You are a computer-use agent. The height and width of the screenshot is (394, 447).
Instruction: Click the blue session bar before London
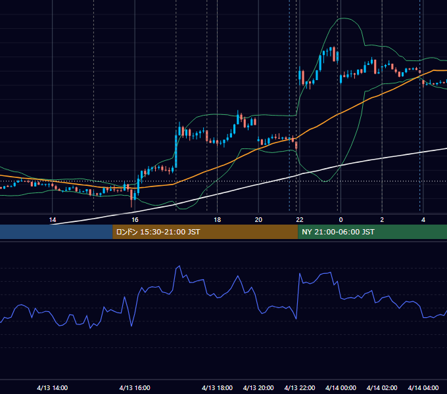(x=57, y=232)
